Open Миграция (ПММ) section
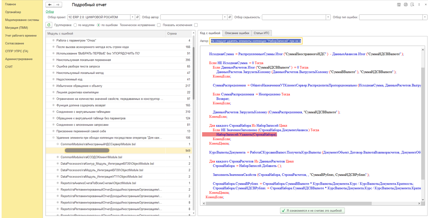 (x=16, y=28)
